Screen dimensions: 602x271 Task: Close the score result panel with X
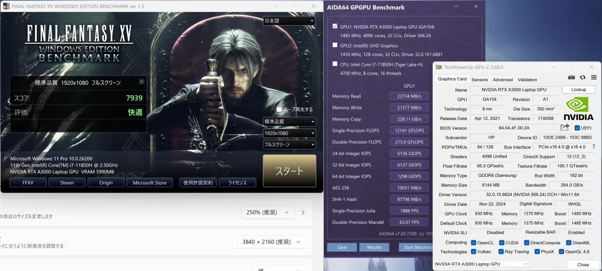click(142, 82)
